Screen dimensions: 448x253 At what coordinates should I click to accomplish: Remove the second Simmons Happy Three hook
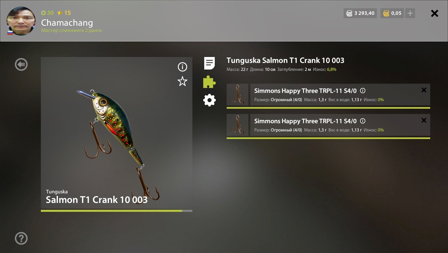point(424,120)
